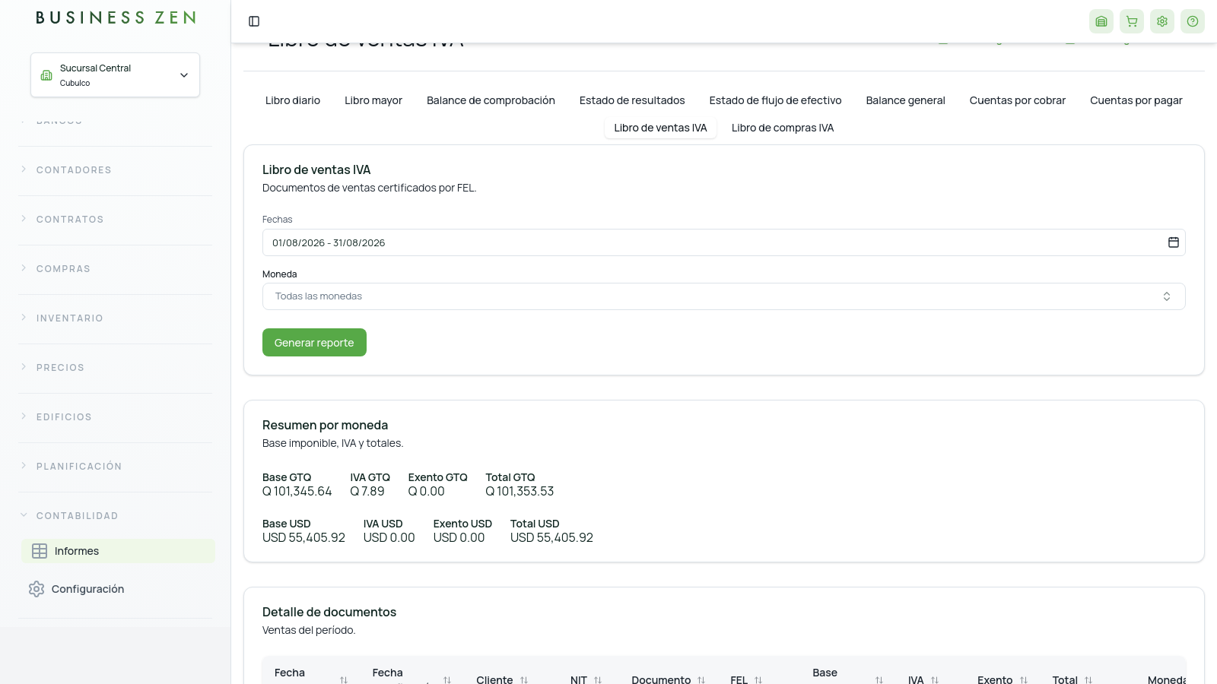This screenshot has width=1217, height=684.
Task: Sort by the Cliente column arrows
Action: pyautogui.click(x=524, y=680)
